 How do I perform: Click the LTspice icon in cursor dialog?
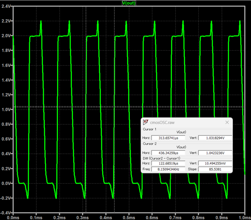[146, 122]
